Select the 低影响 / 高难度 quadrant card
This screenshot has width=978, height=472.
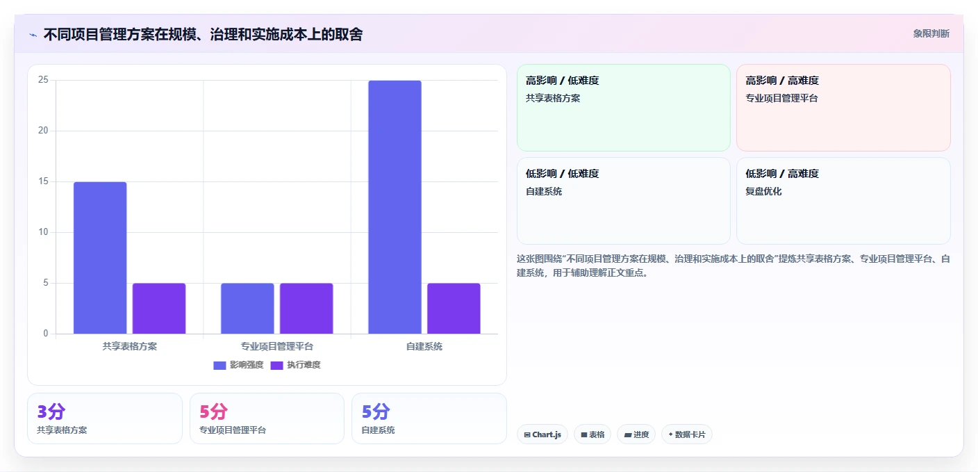point(843,201)
